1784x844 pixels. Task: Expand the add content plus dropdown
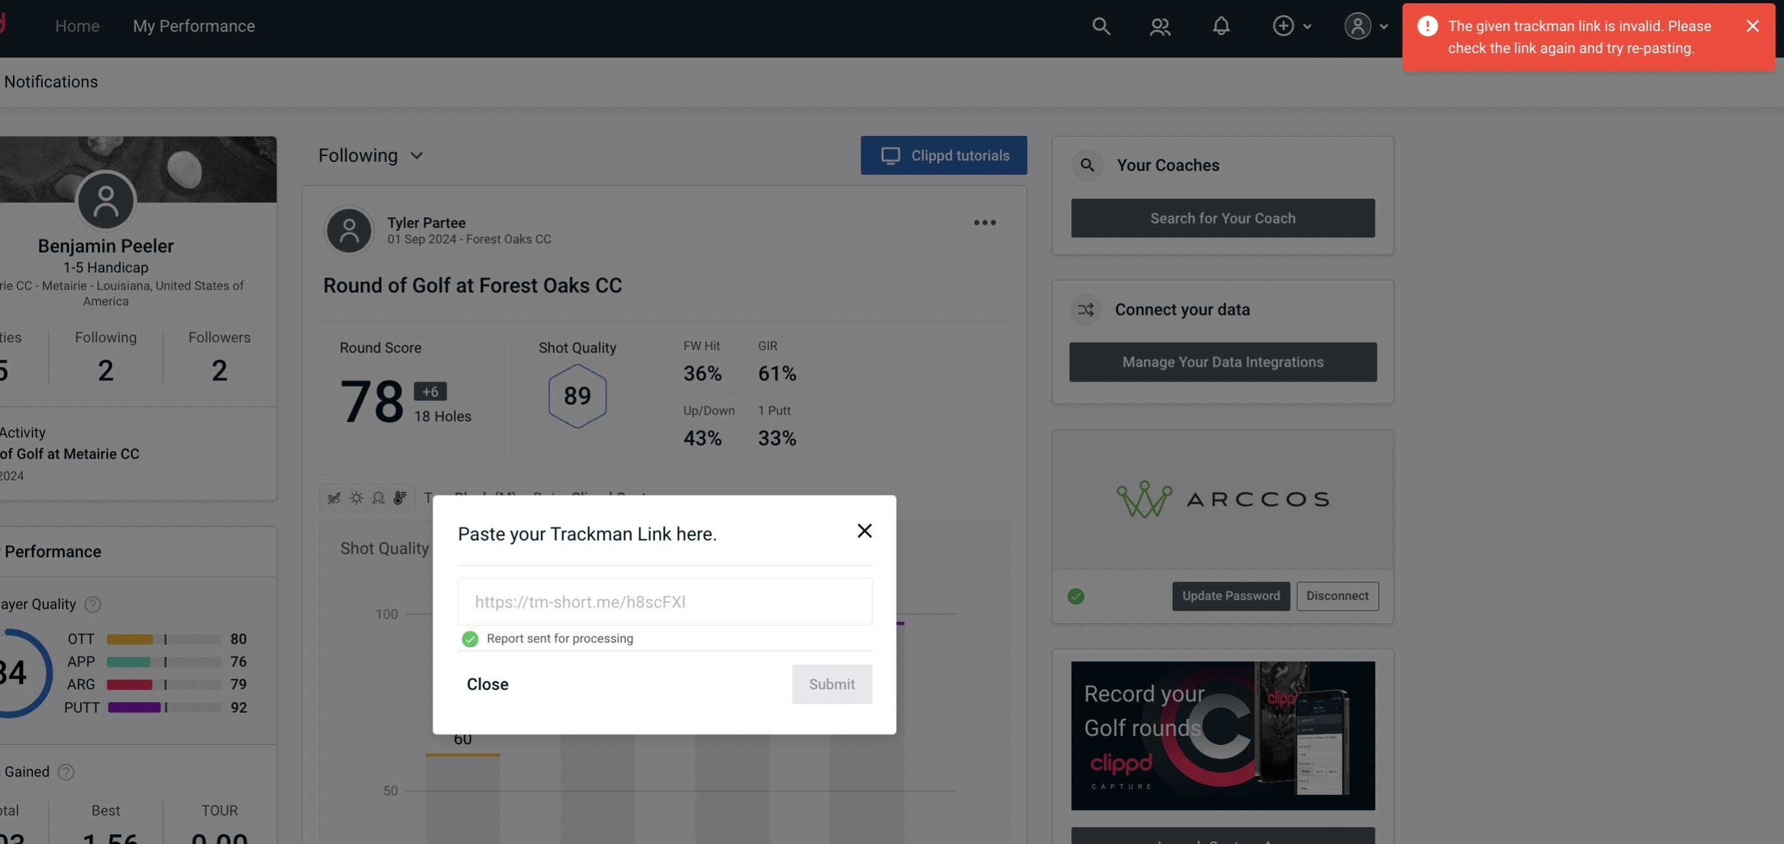pyautogui.click(x=1291, y=25)
